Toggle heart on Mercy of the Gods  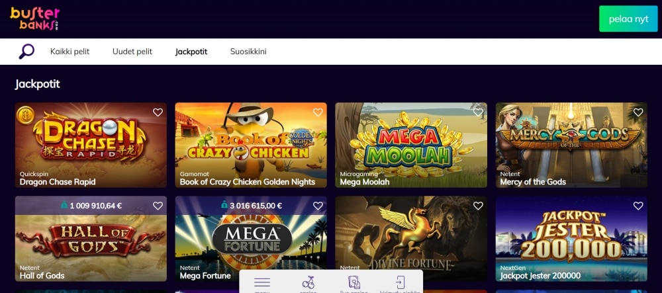click(638, 112)
